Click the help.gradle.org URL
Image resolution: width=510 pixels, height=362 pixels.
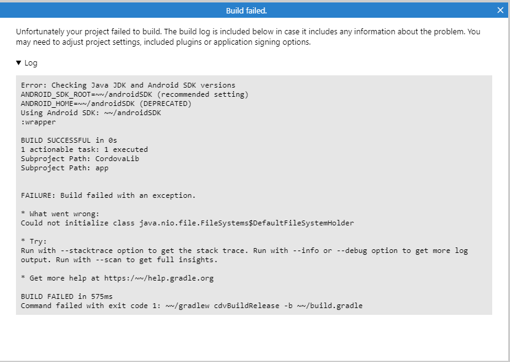click(159, 278)
